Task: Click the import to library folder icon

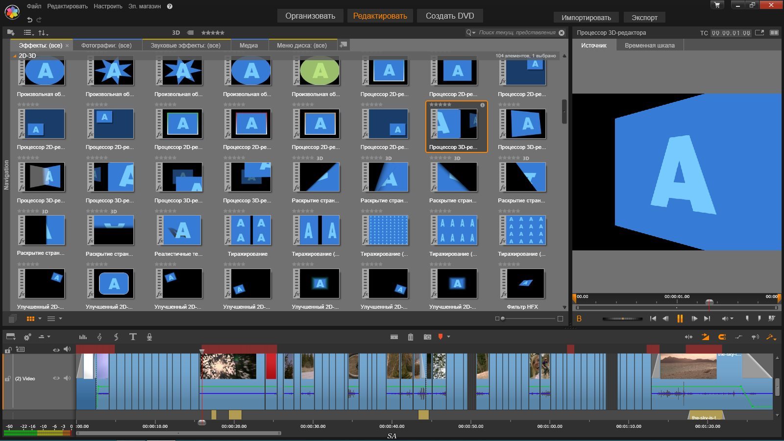Action: pos(11,32)
